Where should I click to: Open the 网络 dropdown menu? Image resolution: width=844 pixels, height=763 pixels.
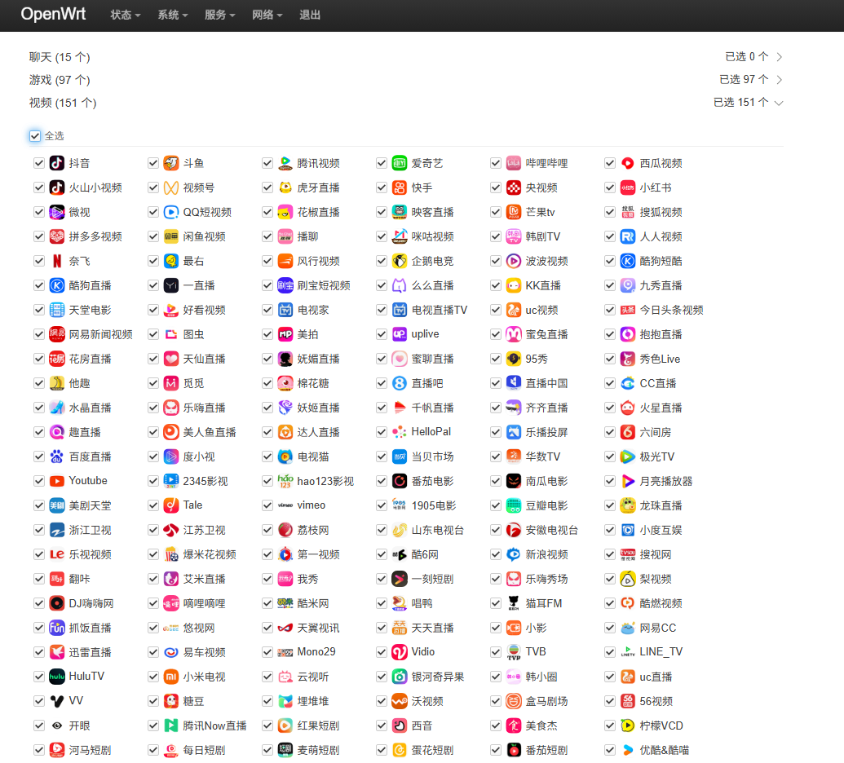[267, 15]
